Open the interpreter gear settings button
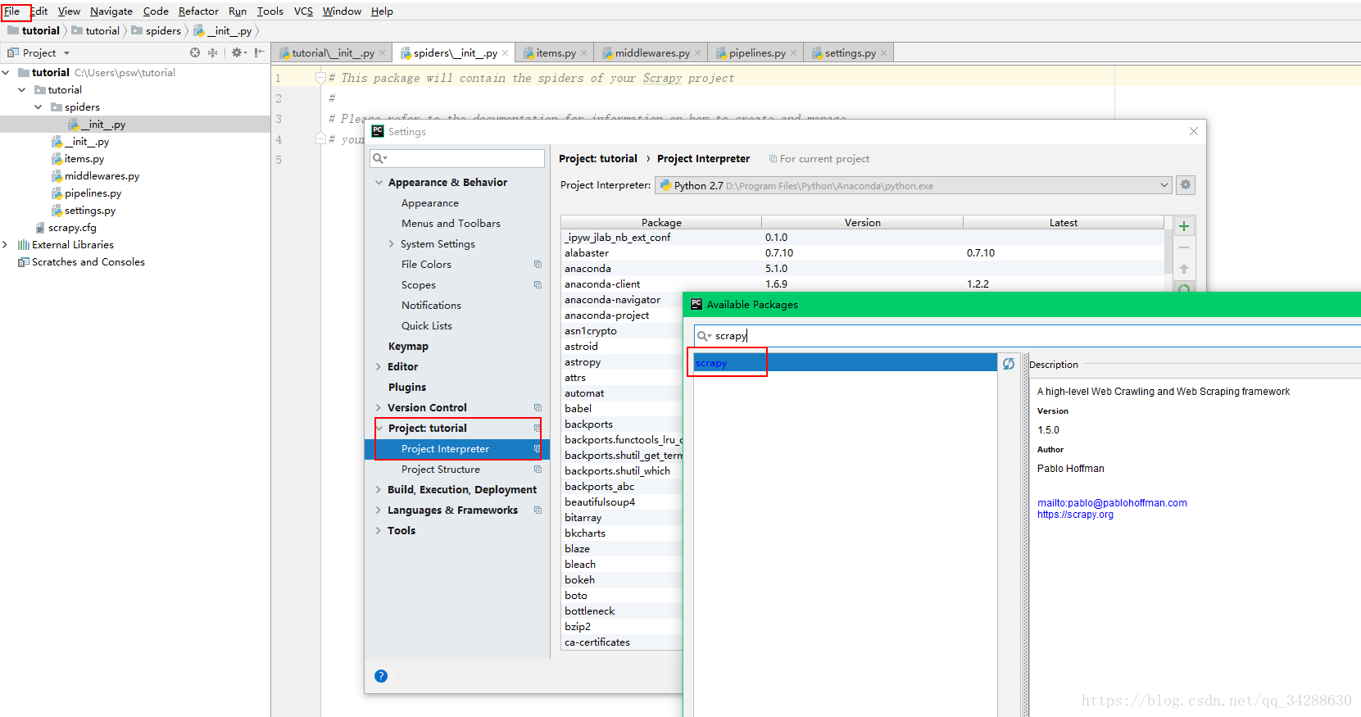 tap(1185, 185)
